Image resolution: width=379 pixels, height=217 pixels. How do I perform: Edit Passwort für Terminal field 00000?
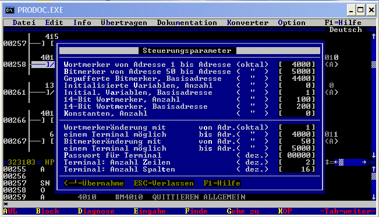point(297,155)
